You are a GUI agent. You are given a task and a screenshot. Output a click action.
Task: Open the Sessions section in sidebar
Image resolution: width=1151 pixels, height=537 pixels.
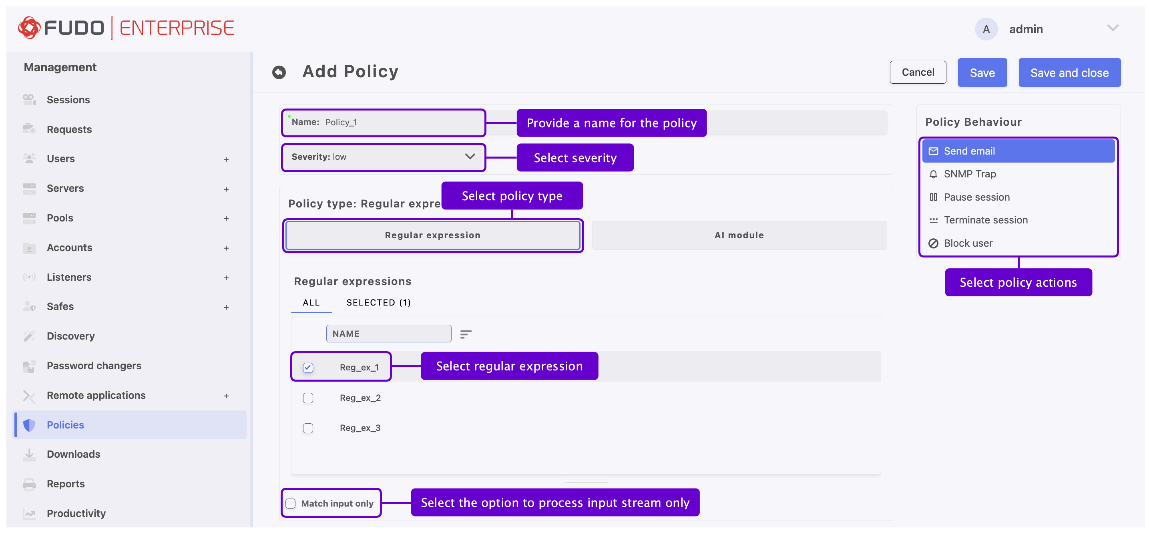[x=68, y=99]
